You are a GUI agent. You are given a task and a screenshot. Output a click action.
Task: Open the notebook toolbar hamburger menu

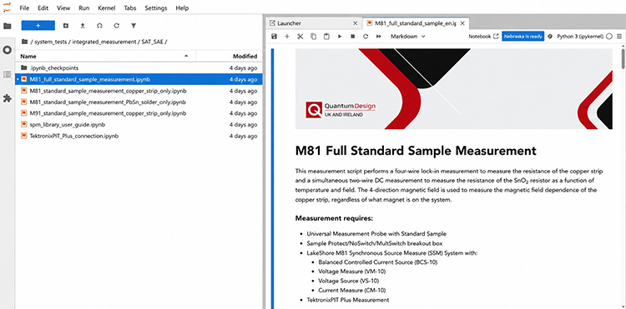619,37
